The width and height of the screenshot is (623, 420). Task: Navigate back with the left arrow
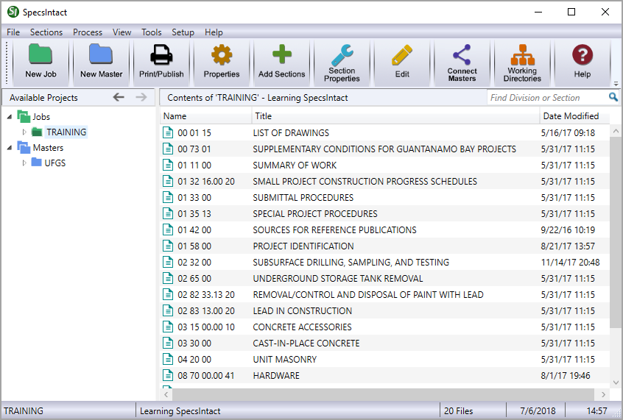click(119, 97)
